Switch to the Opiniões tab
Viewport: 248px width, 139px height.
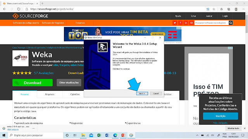75,94
